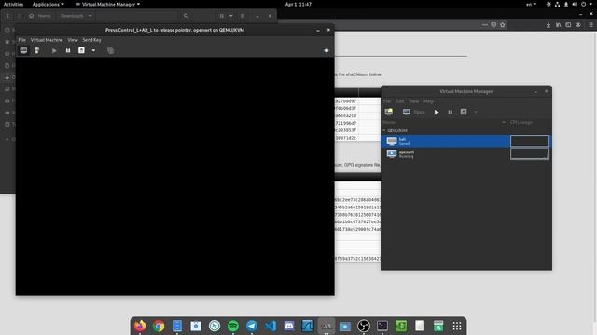
Task: Open File menu of openwrt VM window
Action: click(x=22, y=40)
